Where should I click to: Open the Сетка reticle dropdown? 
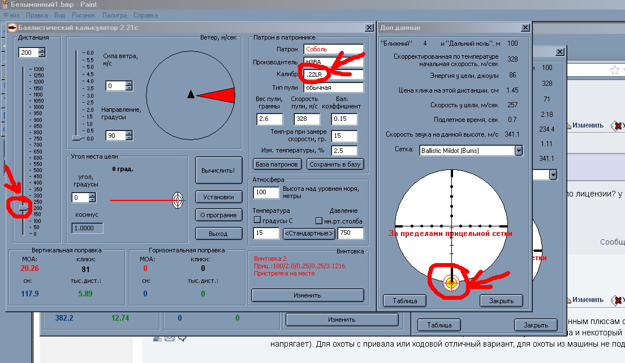[x=518, y=151]
